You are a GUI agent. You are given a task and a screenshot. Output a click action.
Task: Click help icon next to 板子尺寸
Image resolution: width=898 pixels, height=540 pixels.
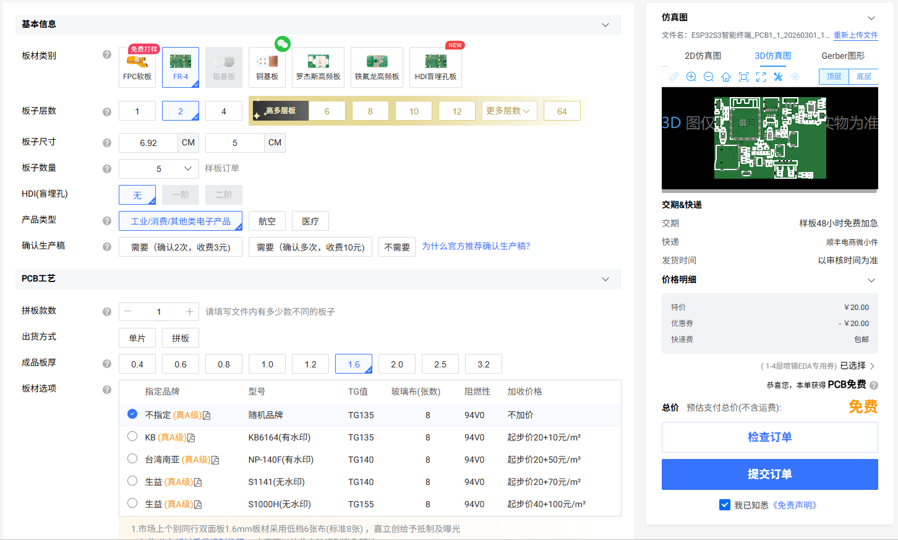tap(107, 143)
